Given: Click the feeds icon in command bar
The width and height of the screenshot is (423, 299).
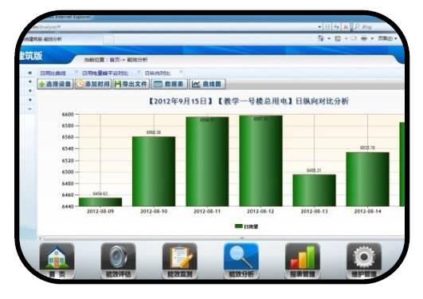Looking at the screenshot, I should coord(338,38).
